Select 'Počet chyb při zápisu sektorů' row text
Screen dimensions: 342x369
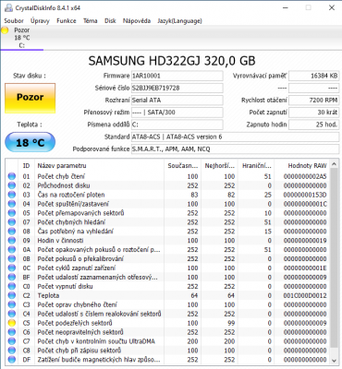click(79, 351)
